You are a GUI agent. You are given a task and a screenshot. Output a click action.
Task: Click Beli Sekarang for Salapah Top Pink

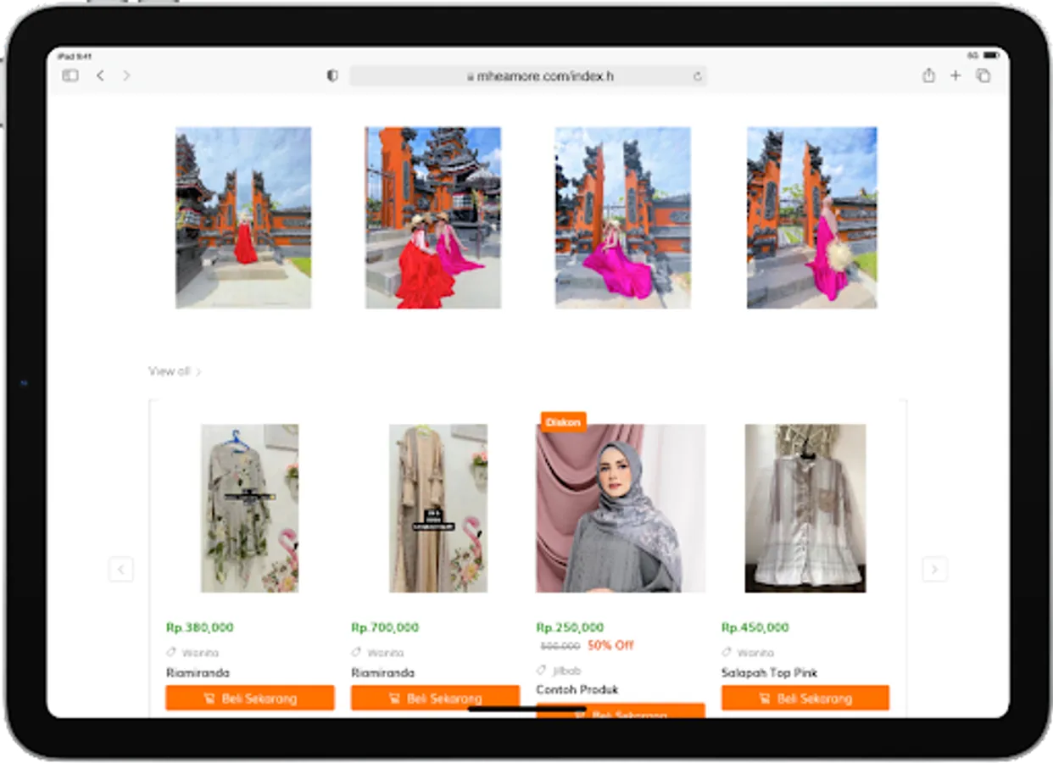coord(805,699)
